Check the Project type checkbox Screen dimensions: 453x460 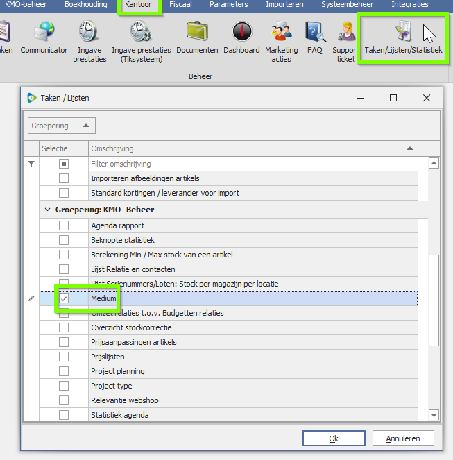click(x=64, y=386)
